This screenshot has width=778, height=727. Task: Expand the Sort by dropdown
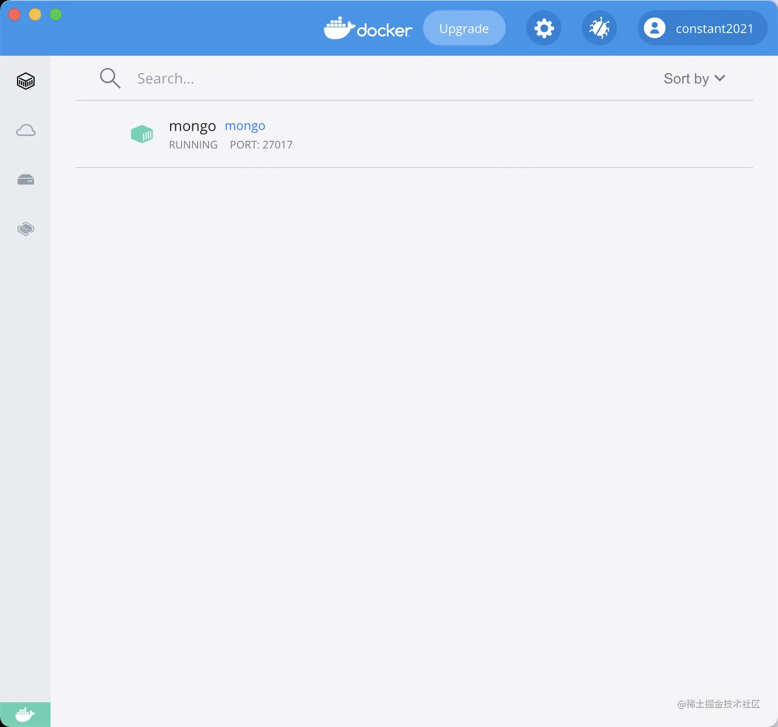pyautogui.click(x=694, y=78)
